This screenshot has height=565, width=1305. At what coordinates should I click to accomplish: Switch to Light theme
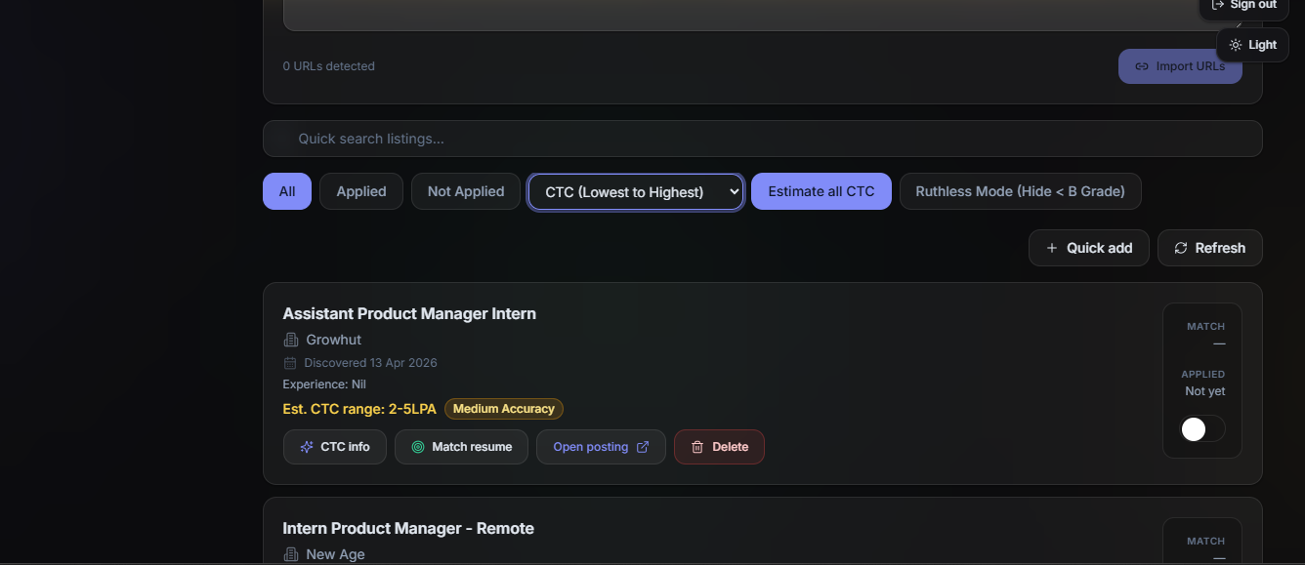pos(1252,45)
